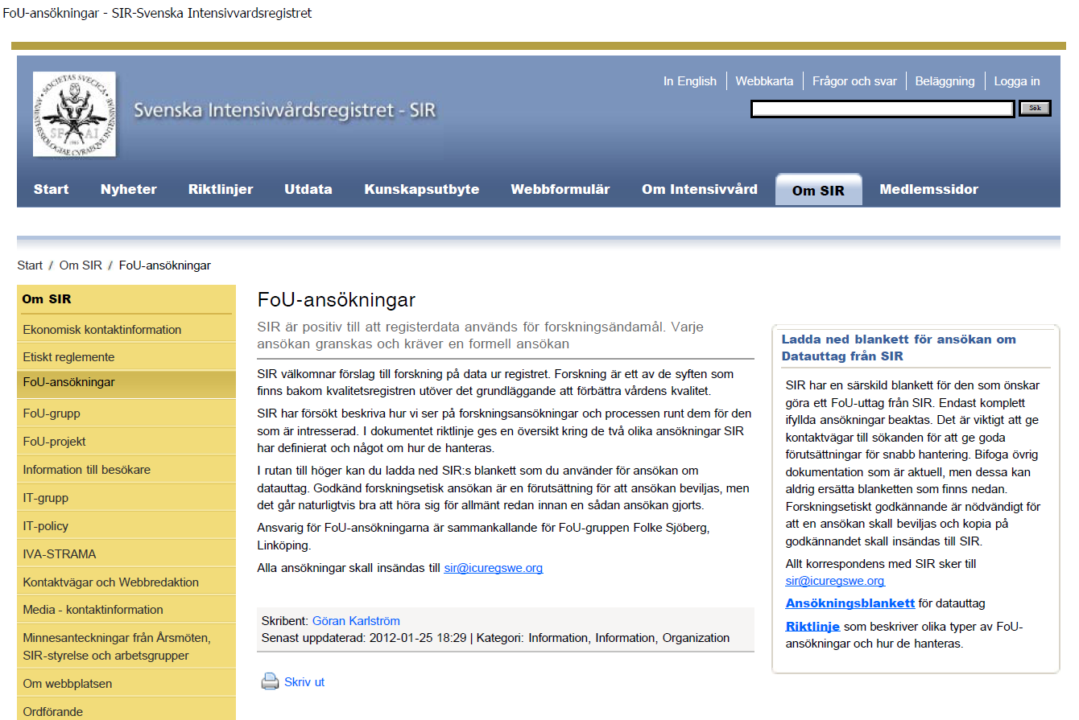
Task: Open Ordförande in the sidebar
Action: (x=53, y=712)
